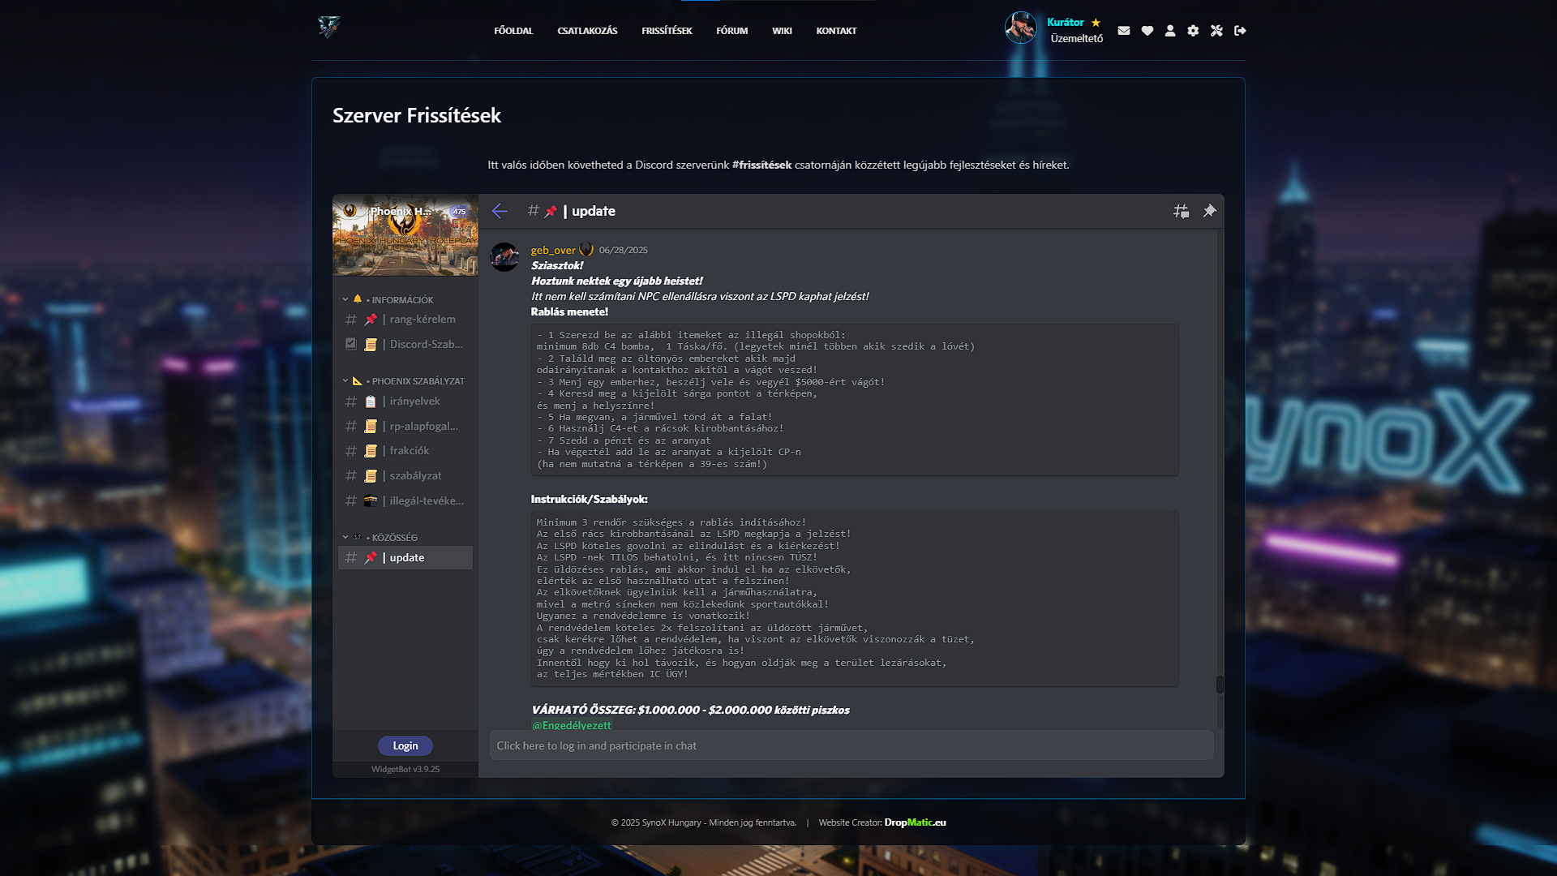Screen dimensions: 1557x876
Task: Go to the FŐOLDAL page
Action: (x=513, y=31)
